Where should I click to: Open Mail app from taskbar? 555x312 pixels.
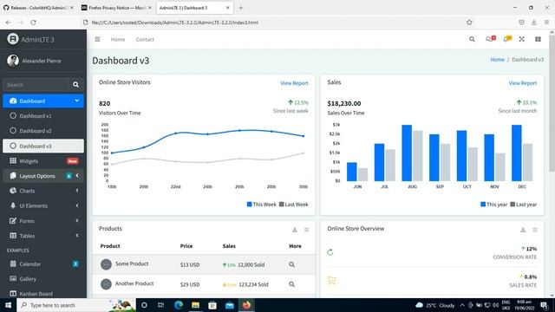229,305
